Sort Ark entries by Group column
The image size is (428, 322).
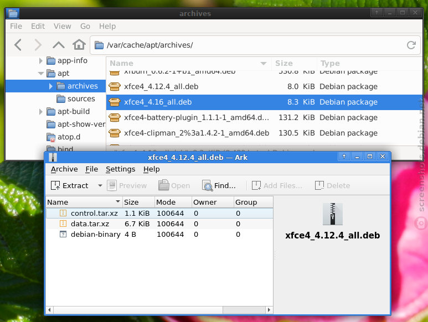click(254, 202)
